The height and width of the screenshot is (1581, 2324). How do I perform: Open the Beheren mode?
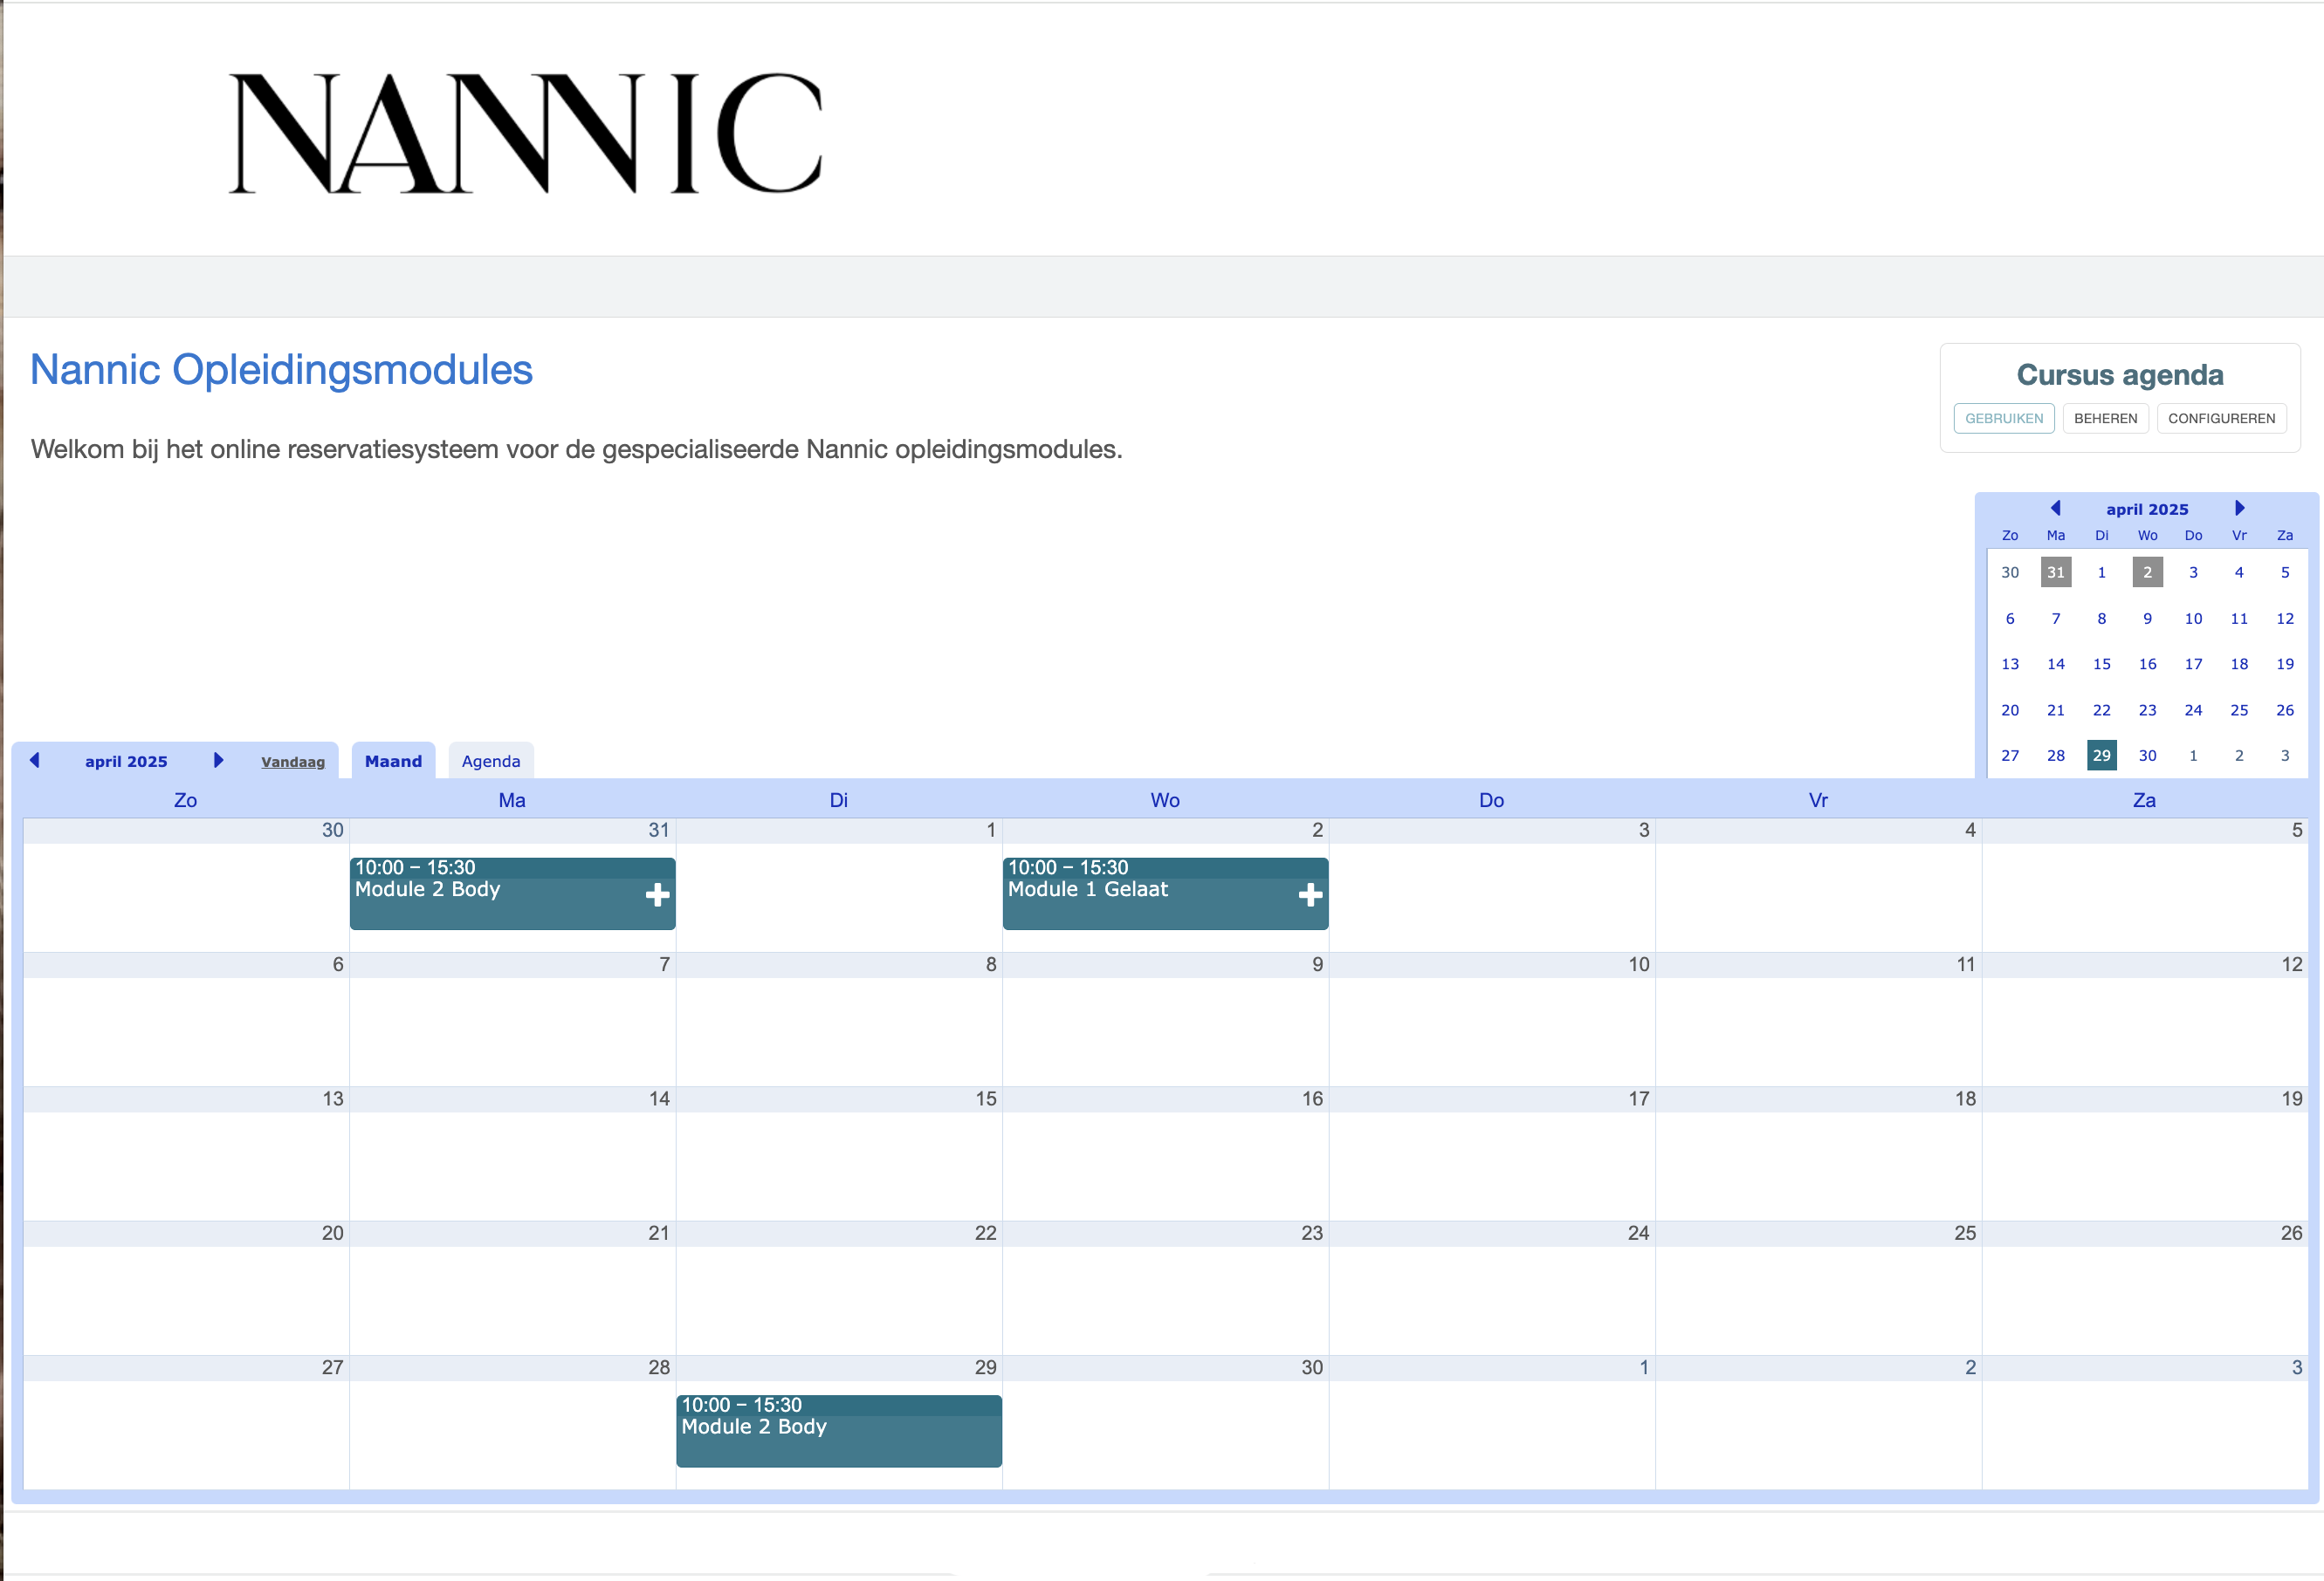pyautogui.click(x=2105, y=419)
